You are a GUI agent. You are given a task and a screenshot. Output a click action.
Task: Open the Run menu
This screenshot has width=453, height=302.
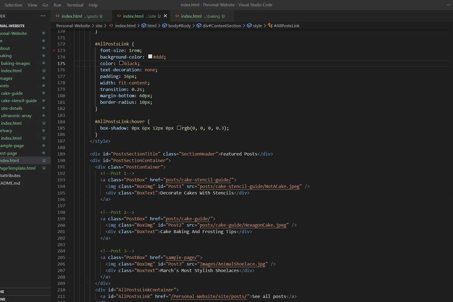[x=57, y=5]
